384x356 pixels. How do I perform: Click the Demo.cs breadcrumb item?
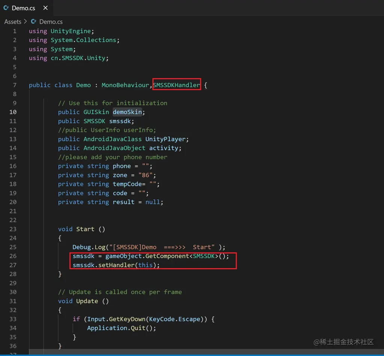click(x=51, y=22)
